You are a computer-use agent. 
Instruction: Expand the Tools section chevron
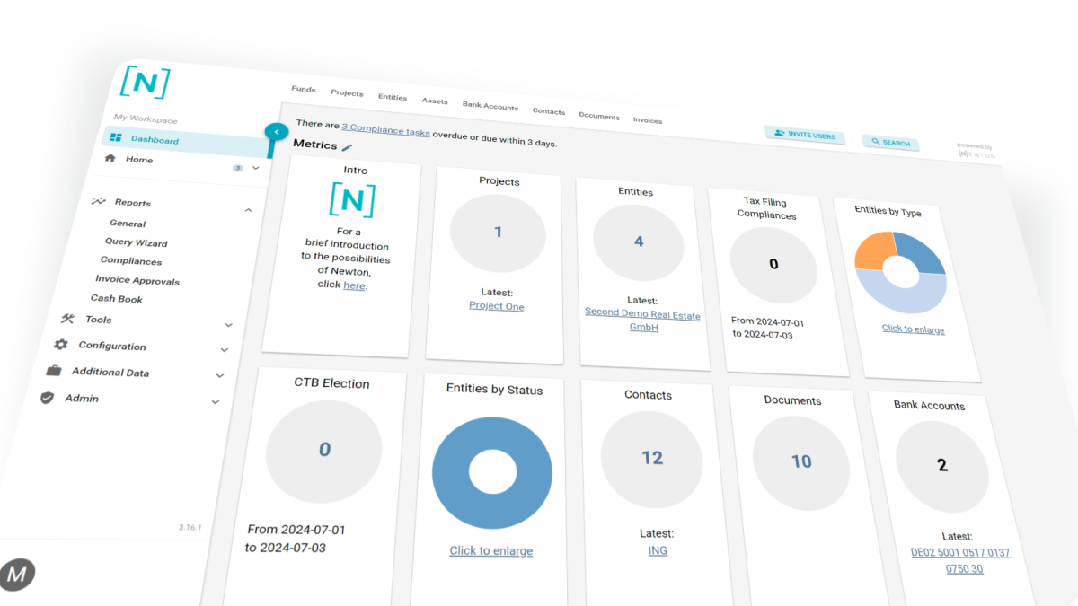(228, 325)
